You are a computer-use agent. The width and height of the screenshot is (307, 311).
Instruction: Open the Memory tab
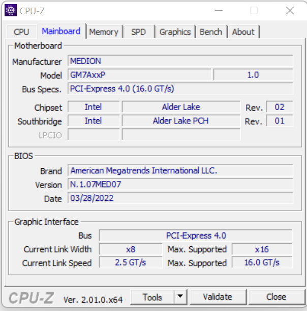[x=104, y=32]
